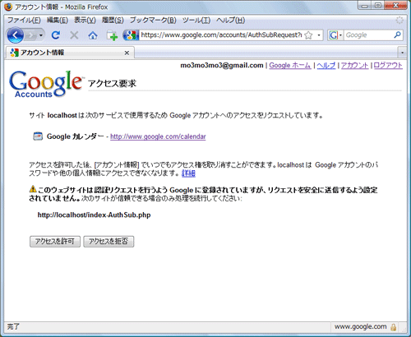Open the tab list dropdown arrow

(402, 53)
